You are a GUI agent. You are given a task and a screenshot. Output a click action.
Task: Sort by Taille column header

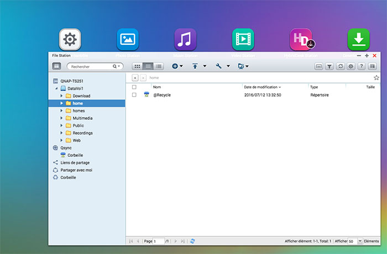pos(370,87)
